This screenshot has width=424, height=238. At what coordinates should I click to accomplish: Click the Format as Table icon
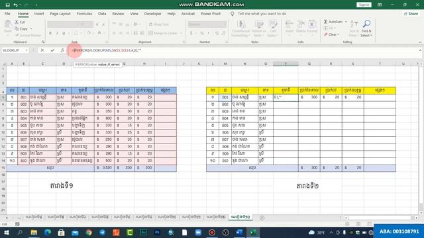click(259, 24)
